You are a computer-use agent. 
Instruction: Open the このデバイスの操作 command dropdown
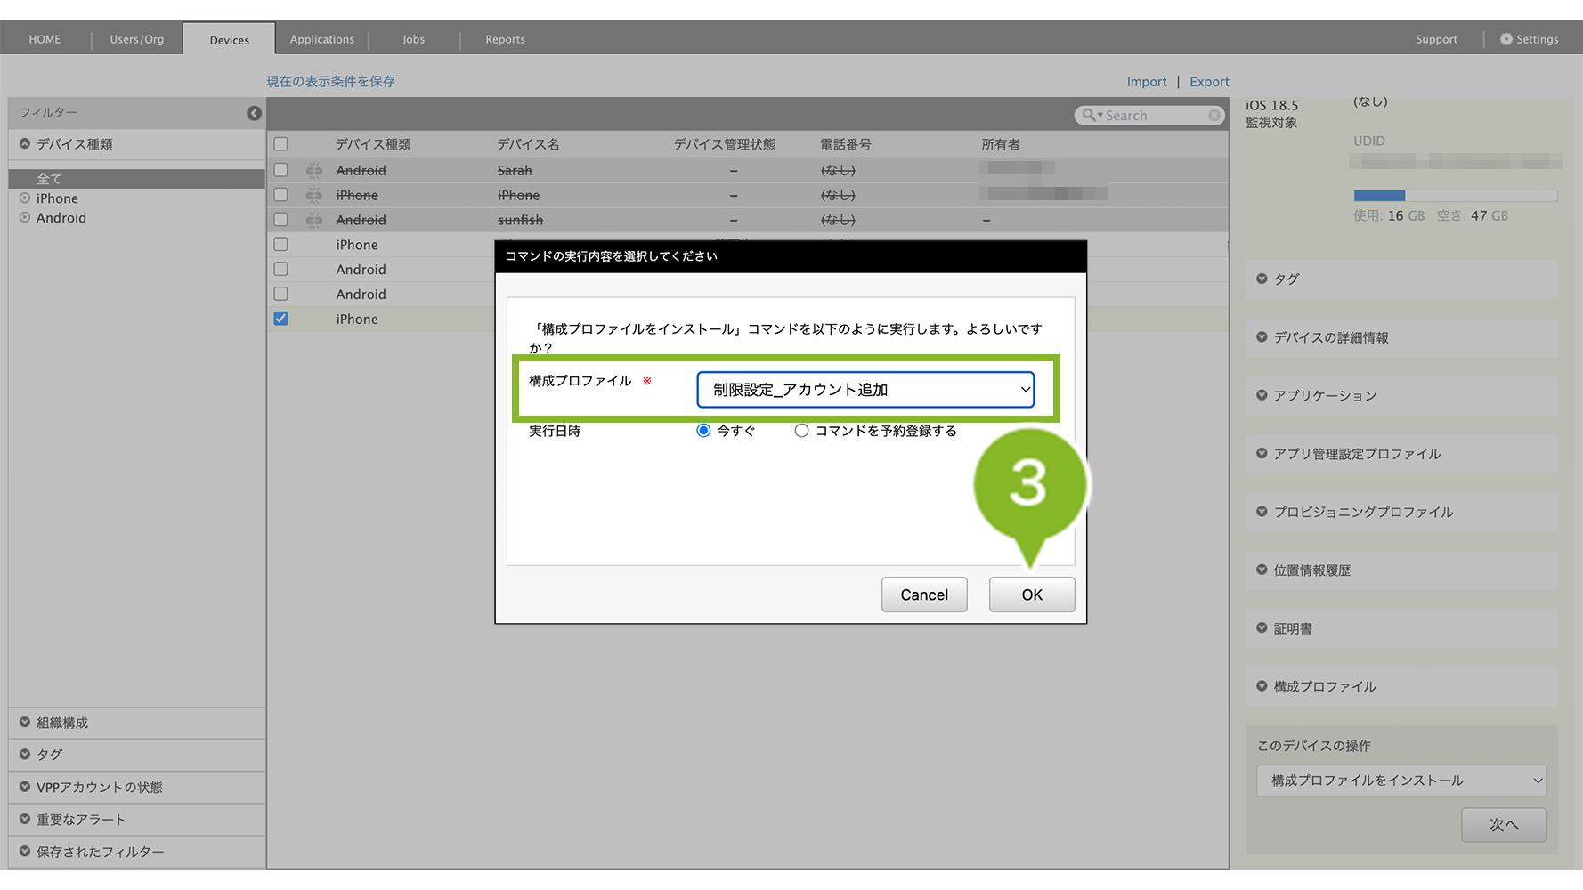[1400, 781]
